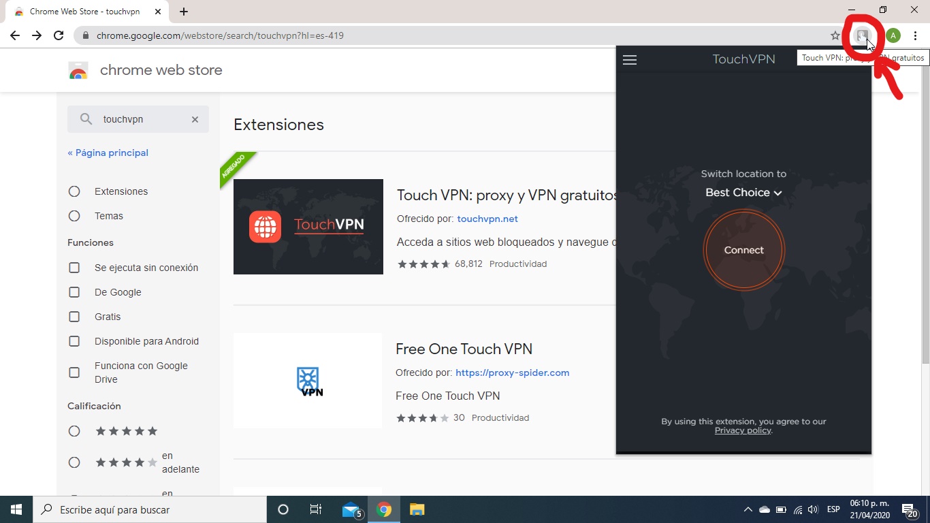This screenshot has width=930, height=523.
Task: Click the Extensiones section heading
Action: pyautogui.click(x=278, y=125)
